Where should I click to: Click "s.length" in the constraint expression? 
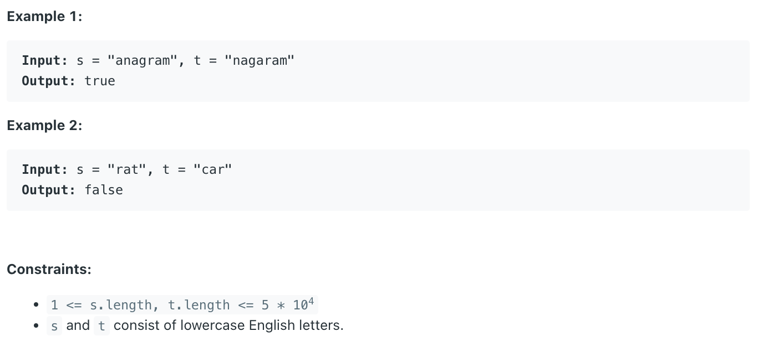click(121, 305)
